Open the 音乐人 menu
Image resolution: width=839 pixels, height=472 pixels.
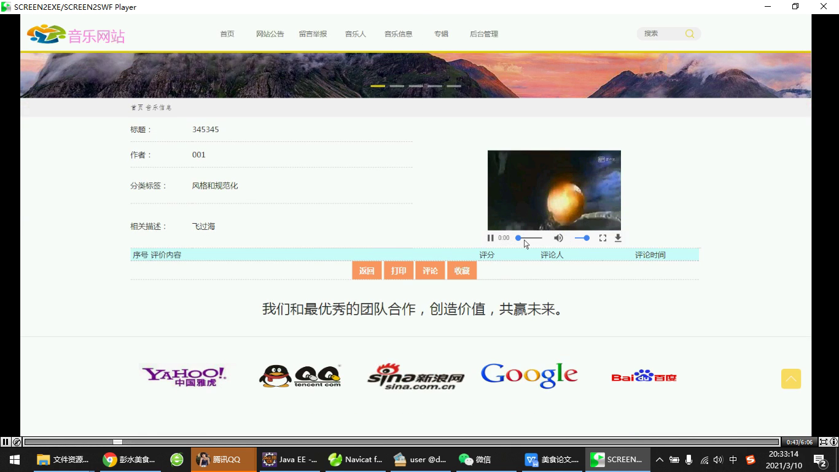tap(355, 34)
